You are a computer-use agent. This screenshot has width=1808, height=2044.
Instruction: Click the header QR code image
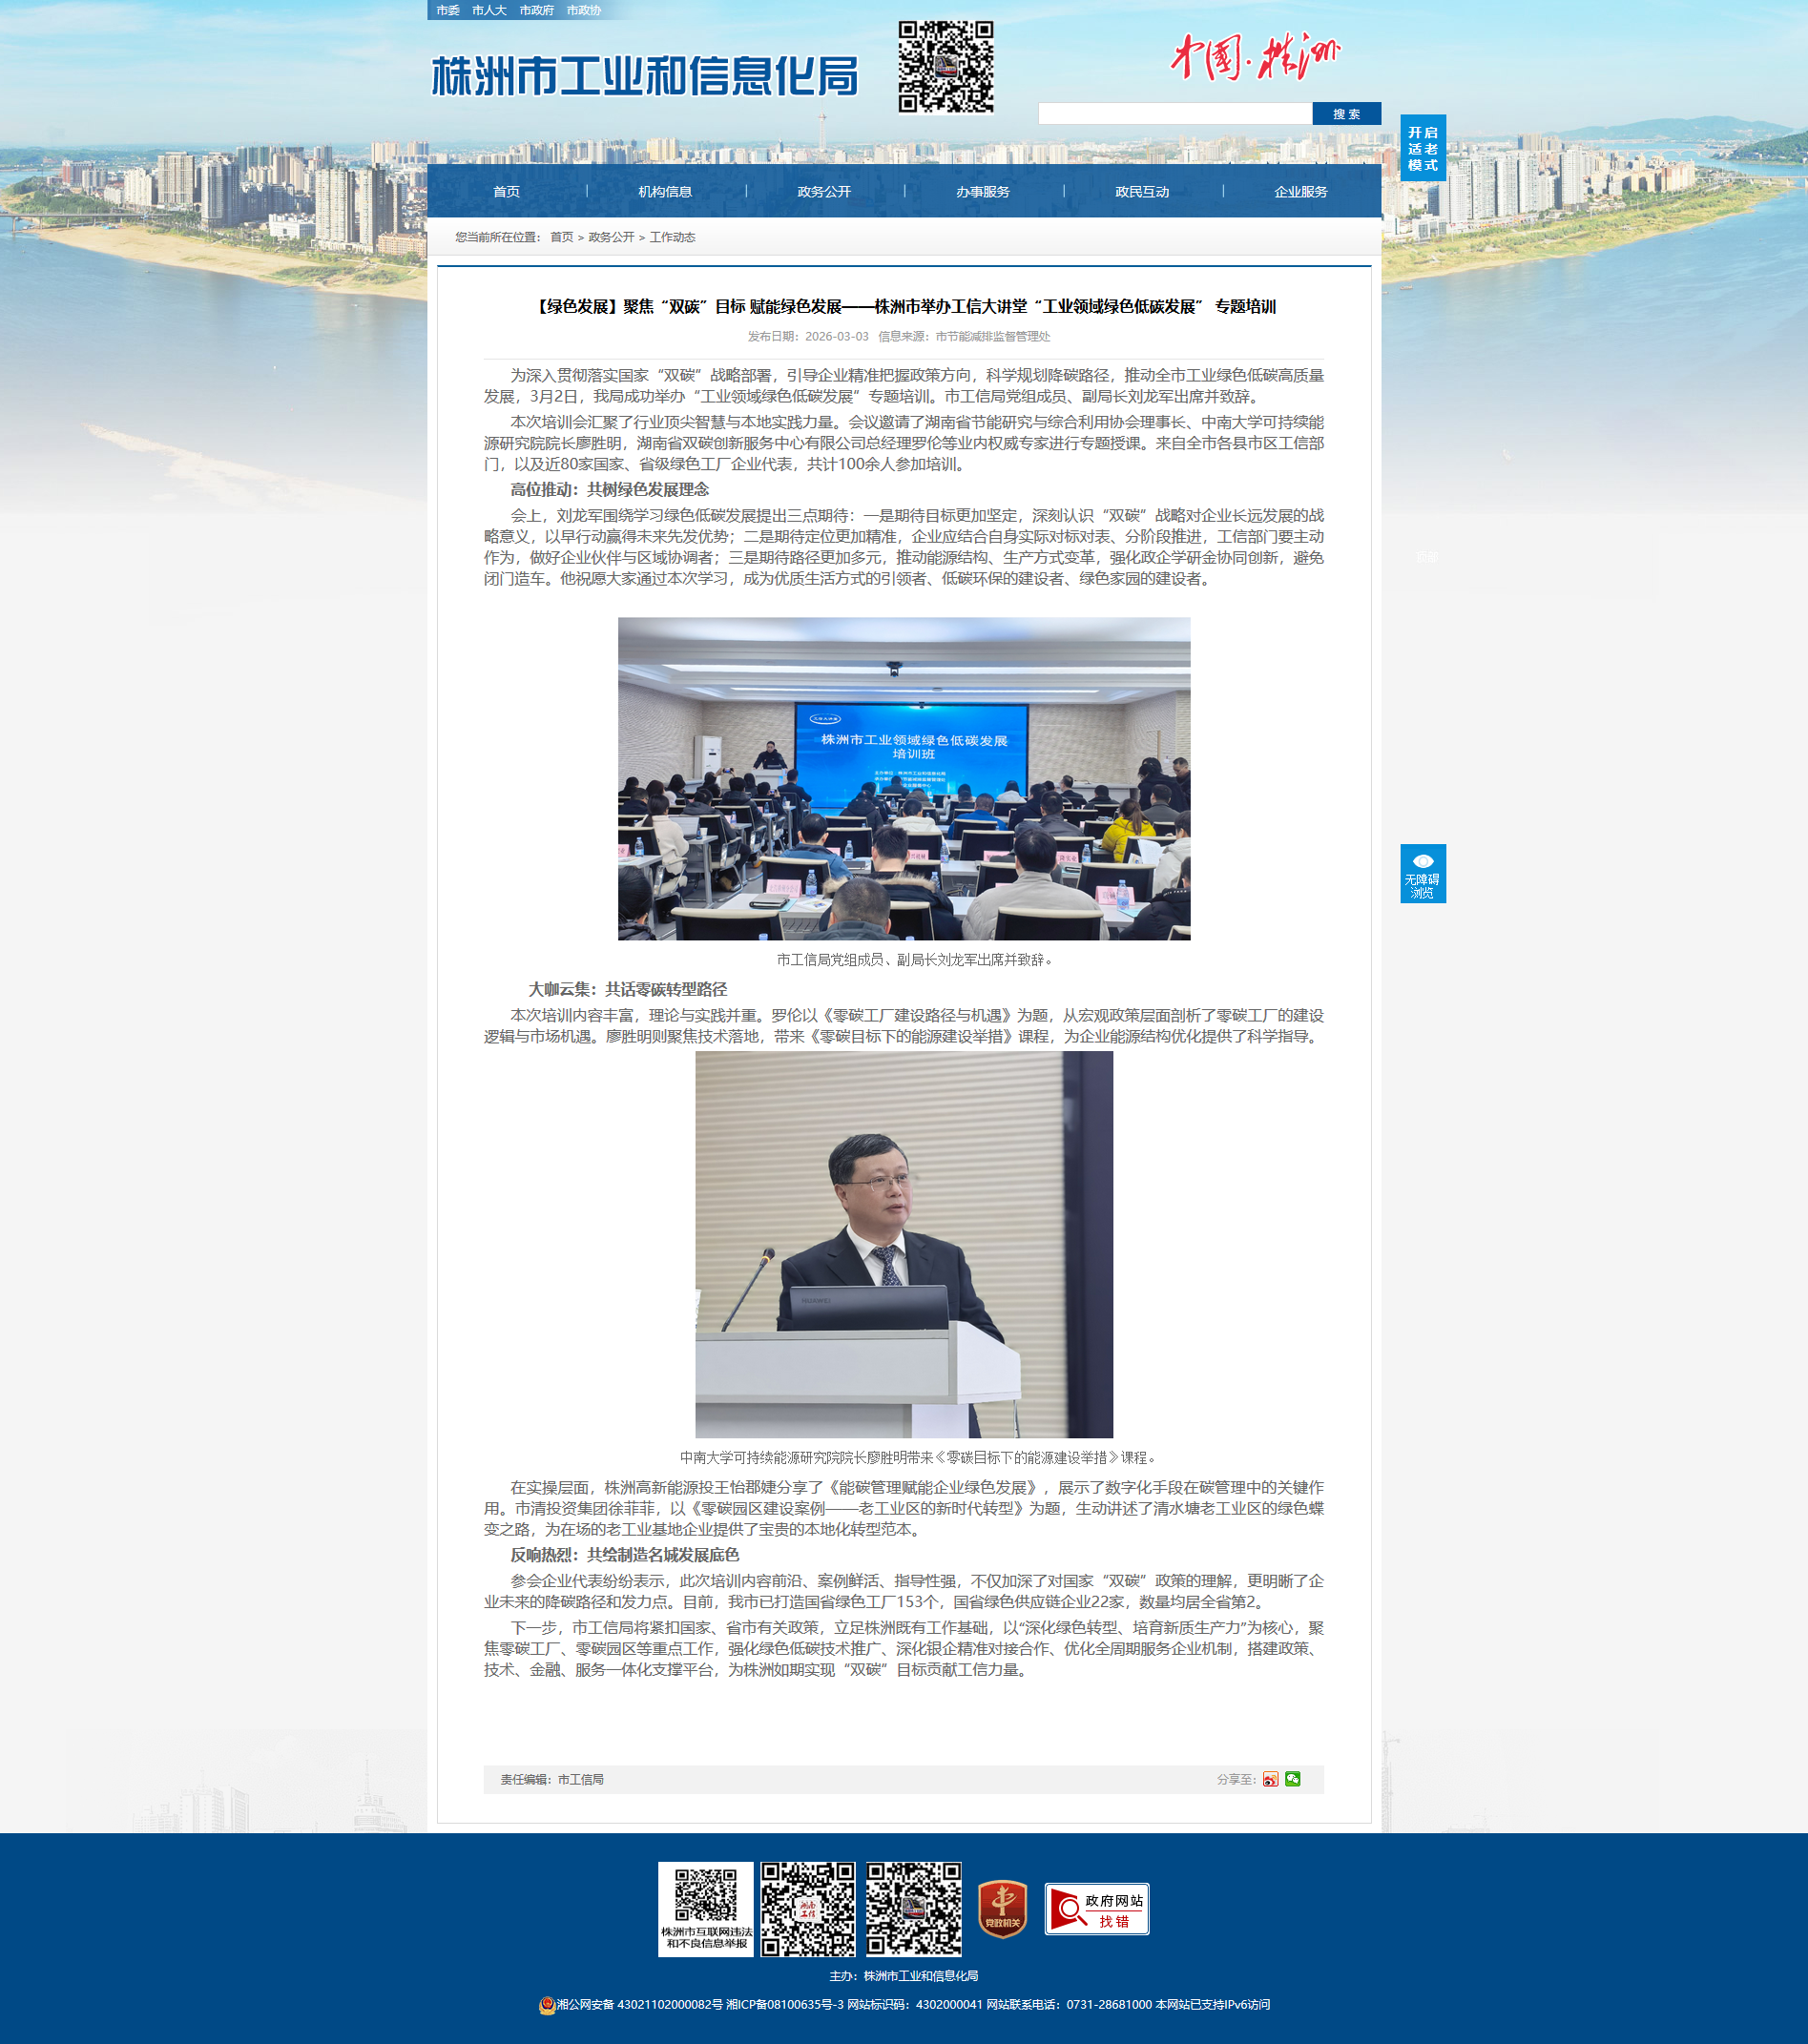point(945,67)
